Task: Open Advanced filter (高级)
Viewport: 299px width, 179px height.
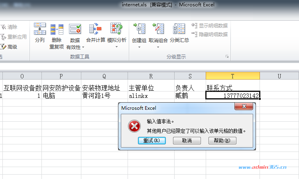Action: (x=9, y=47)
